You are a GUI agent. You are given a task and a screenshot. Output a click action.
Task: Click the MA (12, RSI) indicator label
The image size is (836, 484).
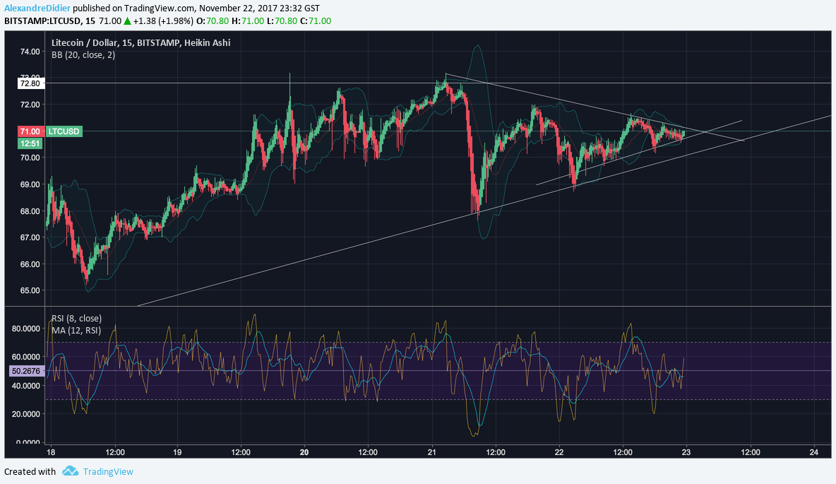(76, 330)
